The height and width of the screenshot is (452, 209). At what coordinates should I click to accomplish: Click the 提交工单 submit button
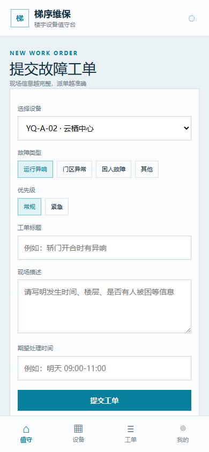click(x=104, y=401)
